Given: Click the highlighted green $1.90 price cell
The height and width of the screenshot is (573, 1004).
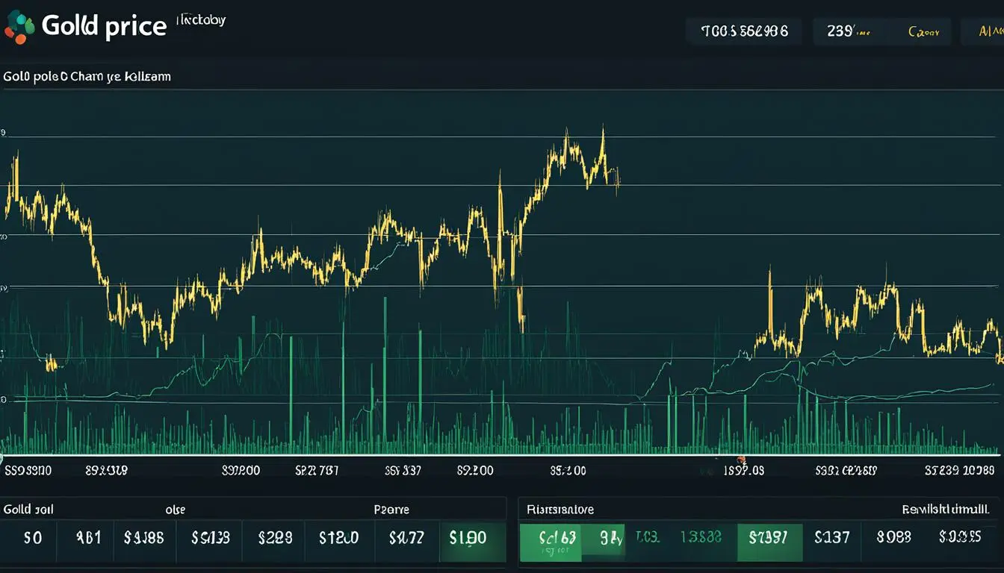Looking at the screenshot, I should tap(468, 537).
